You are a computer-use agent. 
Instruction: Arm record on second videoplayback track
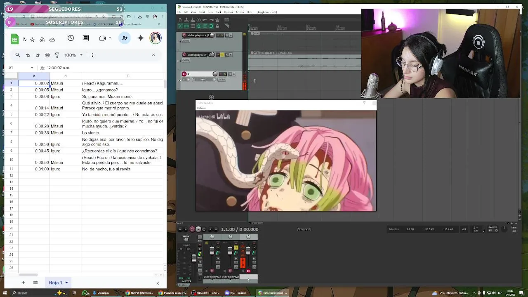(x=184, y=54)
